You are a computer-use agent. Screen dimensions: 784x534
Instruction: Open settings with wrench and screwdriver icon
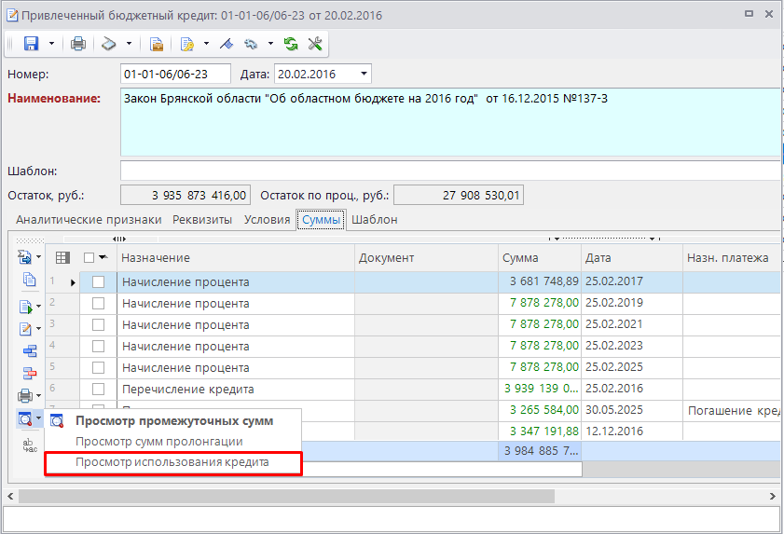pos(314,44)
